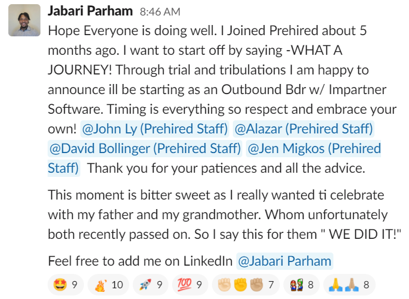Open the @Alazar (Prehired Staff) mention
Screen dimensions: 409x299
point(303,128)
